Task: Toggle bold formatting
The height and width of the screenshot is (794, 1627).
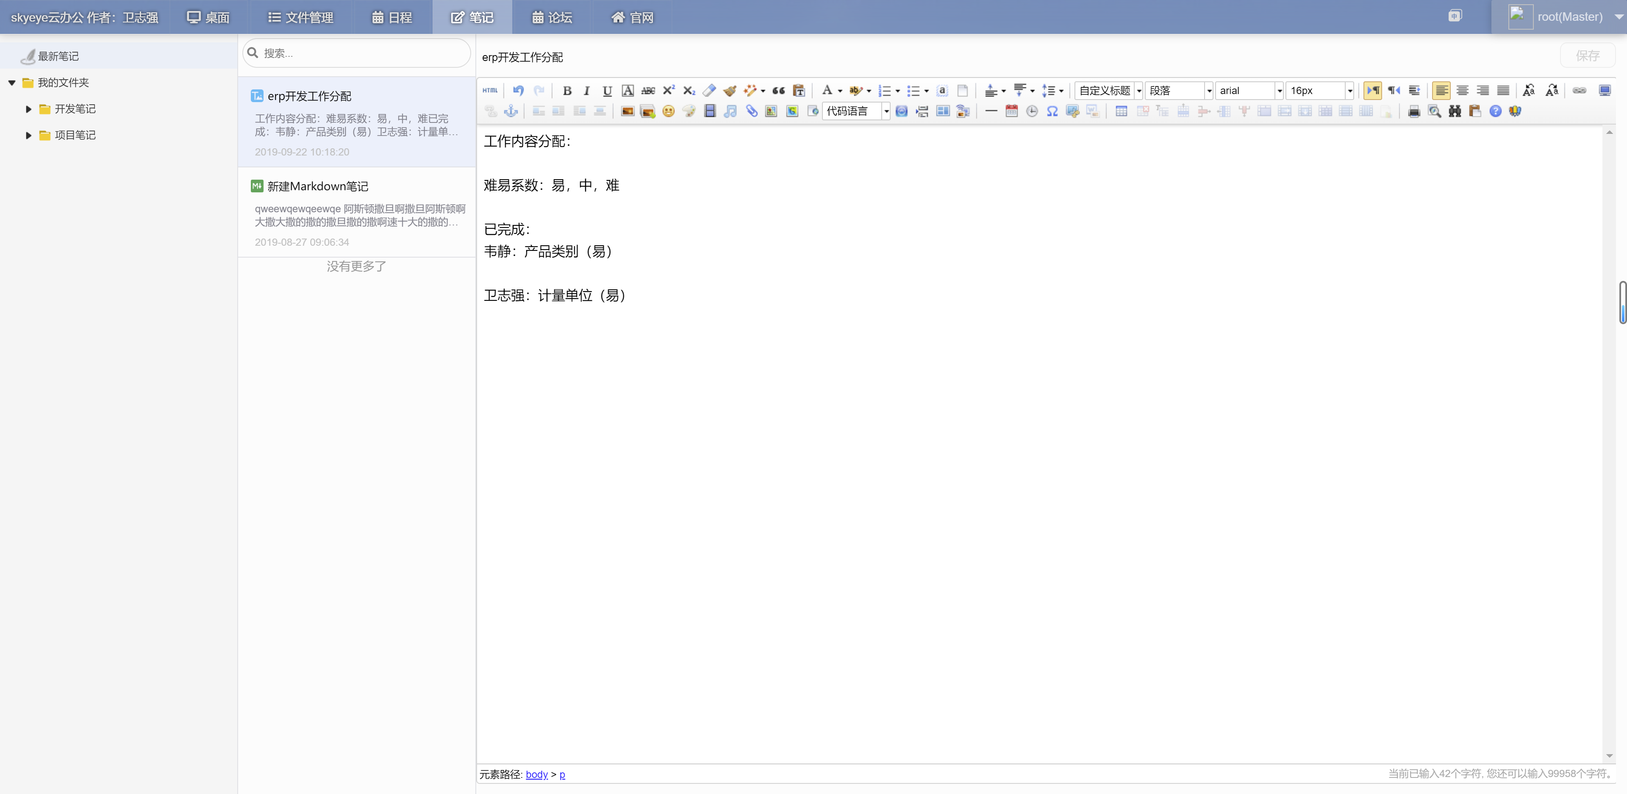Action: 566,90
